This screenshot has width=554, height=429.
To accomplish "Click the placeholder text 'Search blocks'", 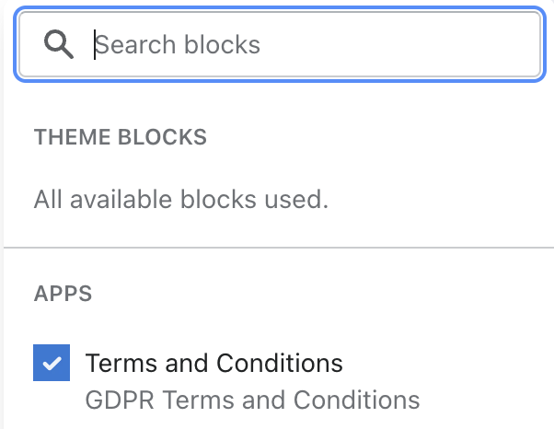I will [178, 45].
